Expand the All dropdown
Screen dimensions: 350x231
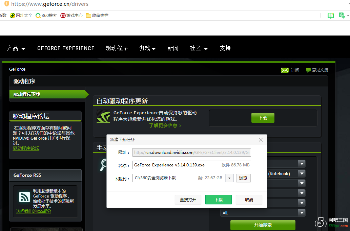click(302, 213)
